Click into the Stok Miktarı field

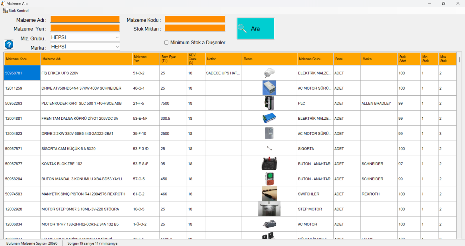coord(195,28)
